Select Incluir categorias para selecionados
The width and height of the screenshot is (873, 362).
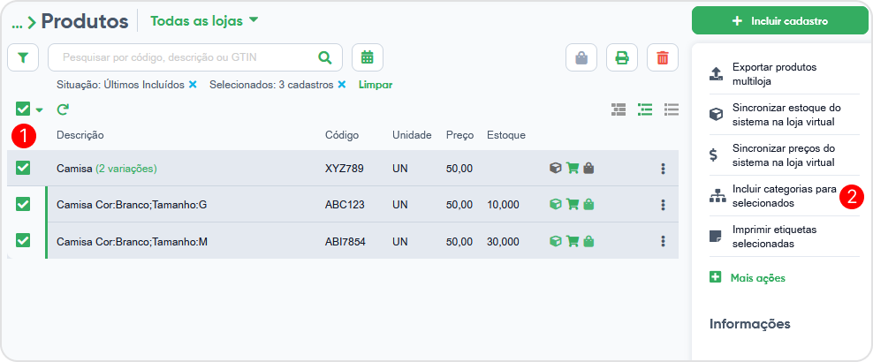(772, 196)
